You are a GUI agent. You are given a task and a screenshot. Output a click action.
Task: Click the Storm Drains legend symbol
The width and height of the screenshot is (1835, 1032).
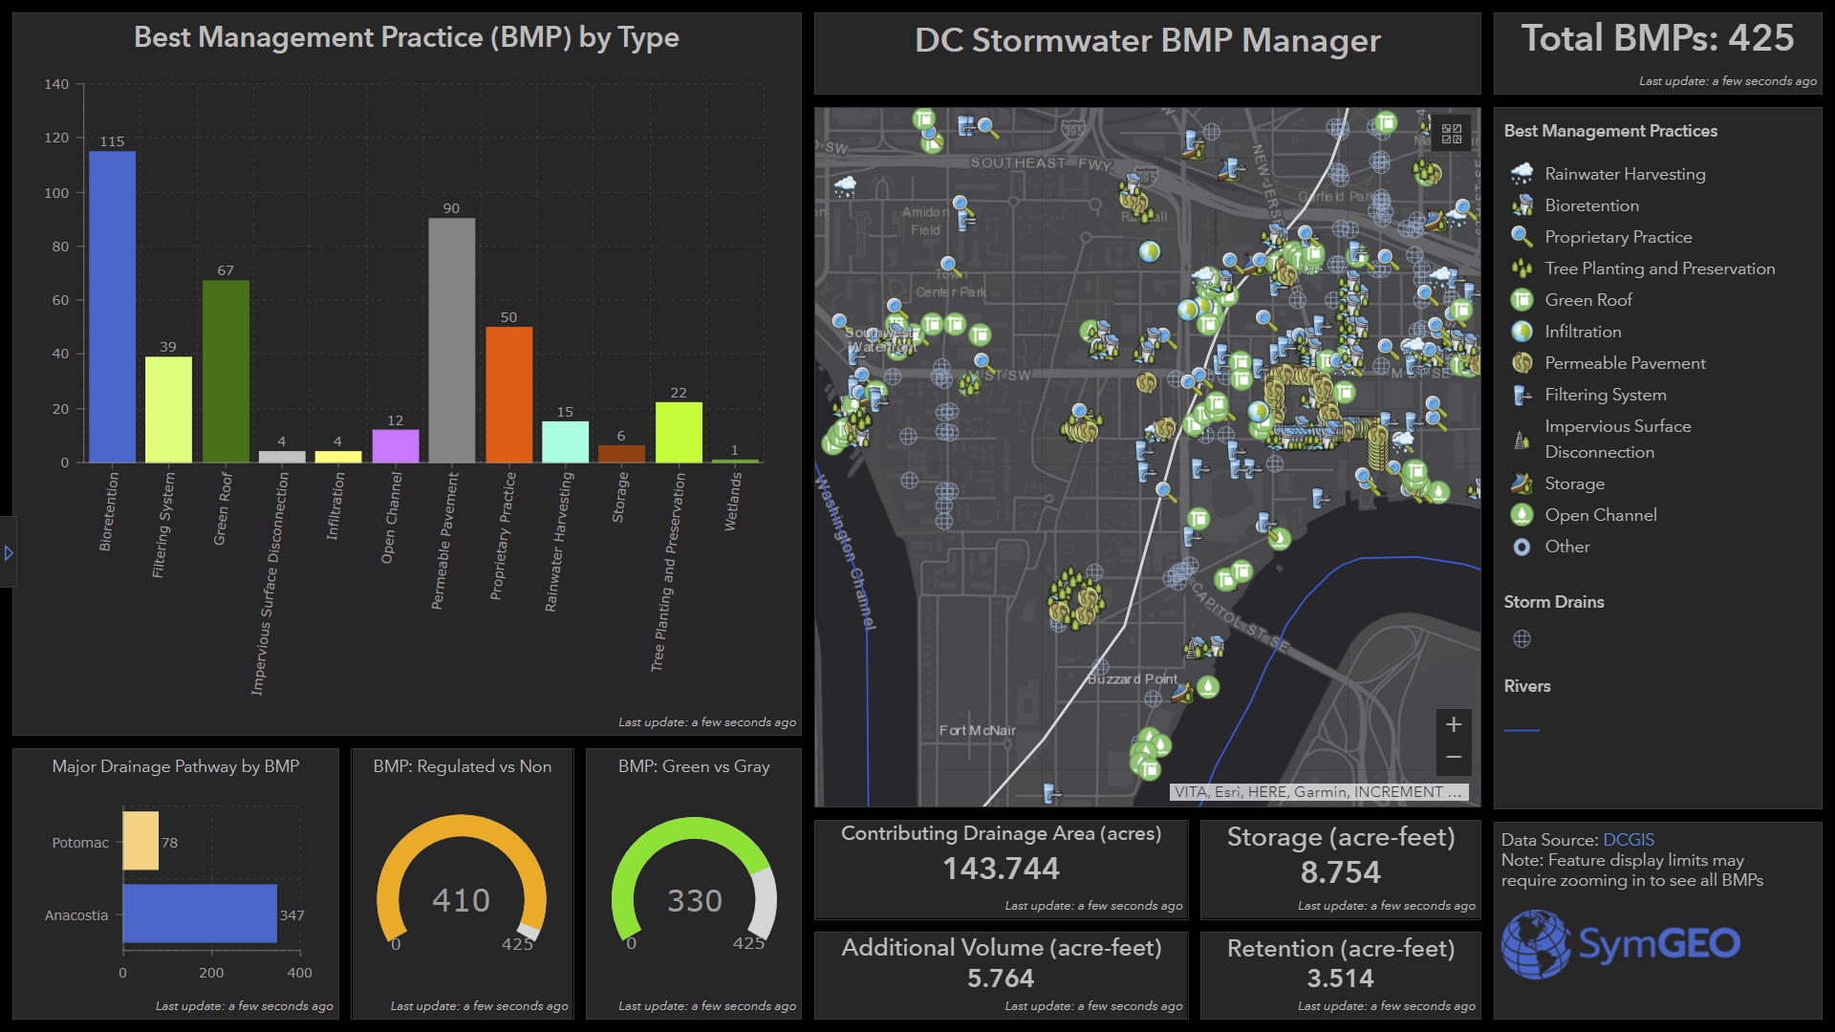coord(1522,638)
